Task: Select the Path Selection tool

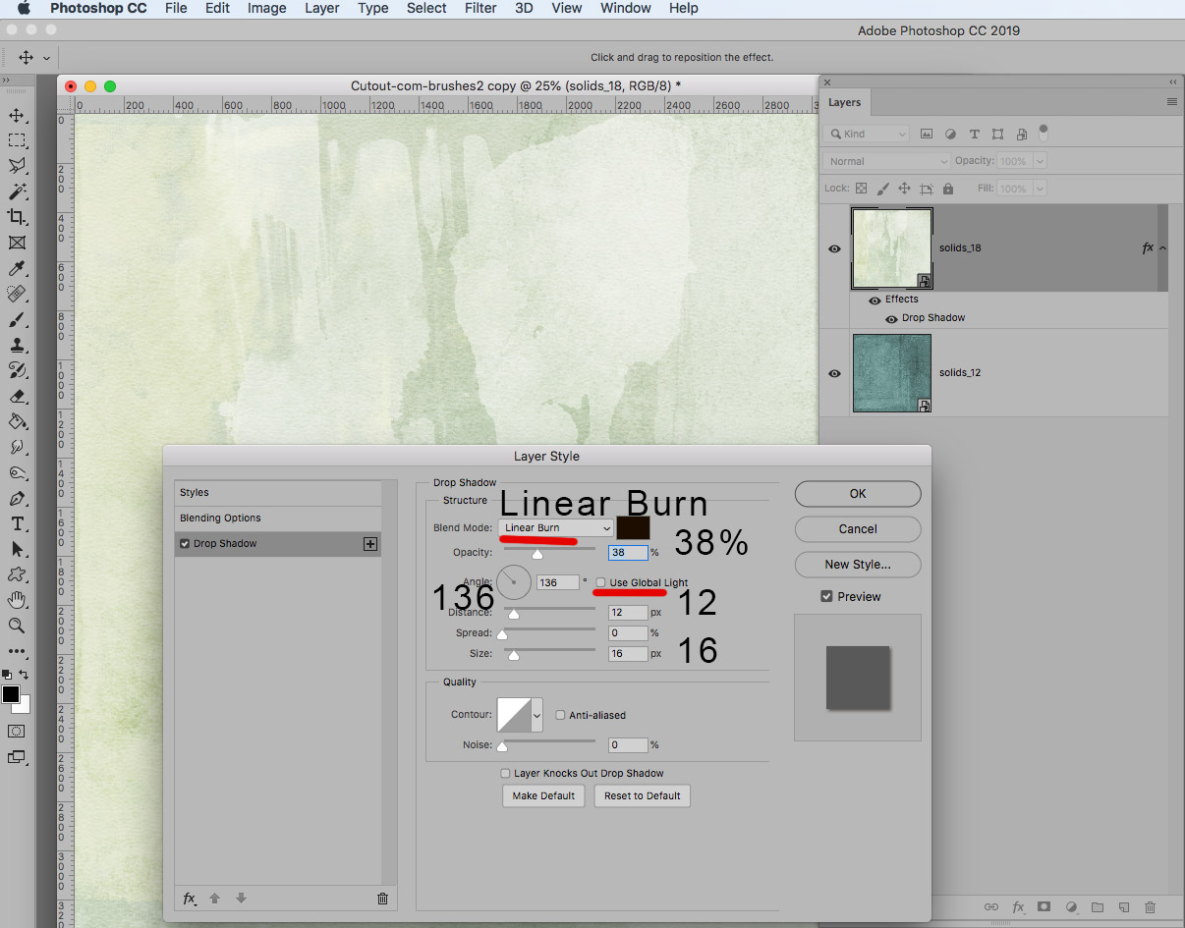Action: [17, 549]
